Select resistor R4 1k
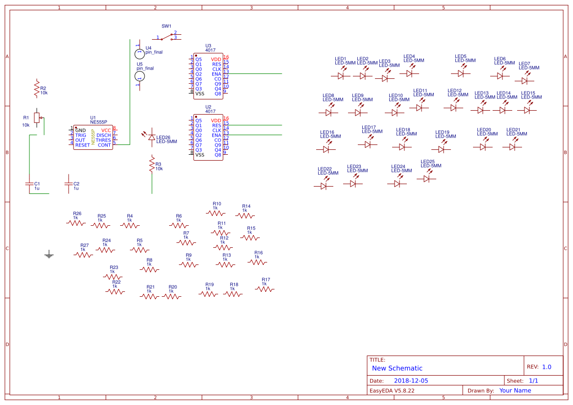The width and height of the screenshot is (573, 405). [x=130, y=225]
